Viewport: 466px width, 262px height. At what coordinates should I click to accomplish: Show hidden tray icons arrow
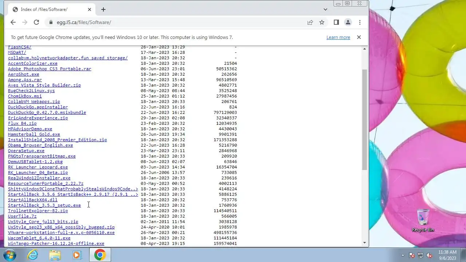coord(403,255)
